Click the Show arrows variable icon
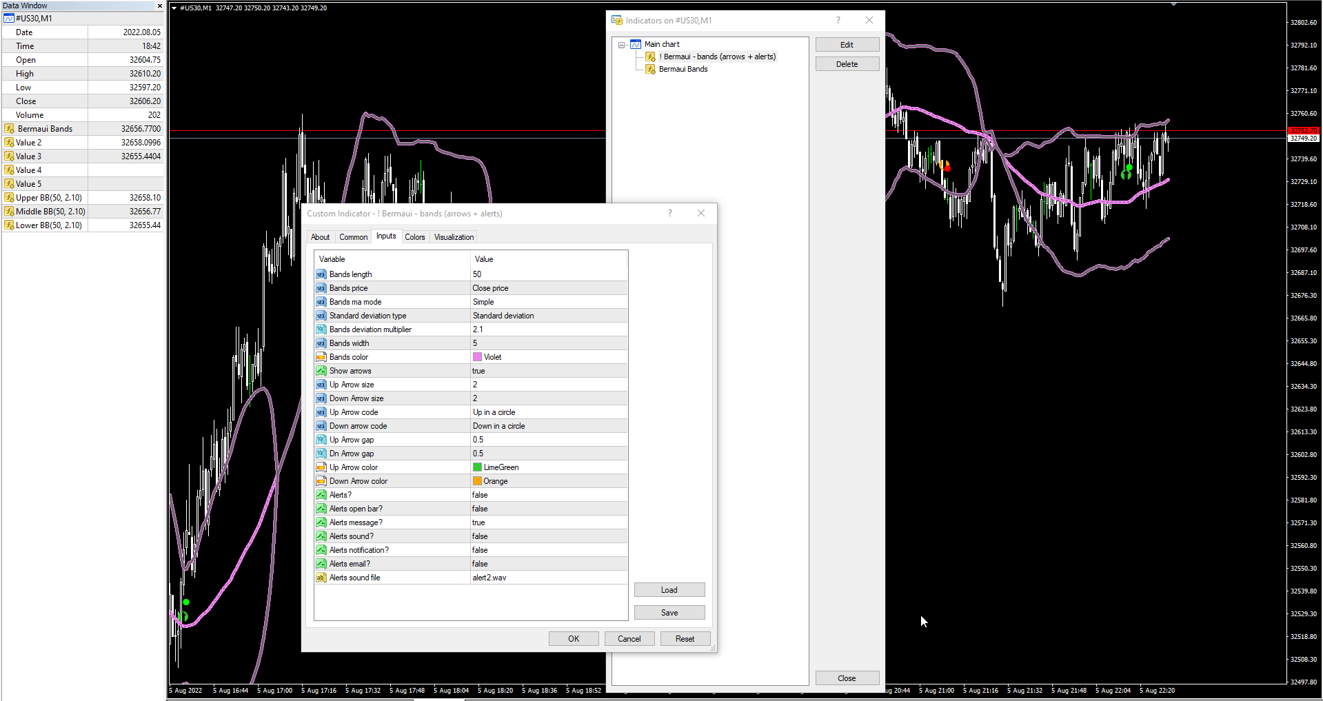Viewport: 1323px width, 701px height. tap(321, 371)
